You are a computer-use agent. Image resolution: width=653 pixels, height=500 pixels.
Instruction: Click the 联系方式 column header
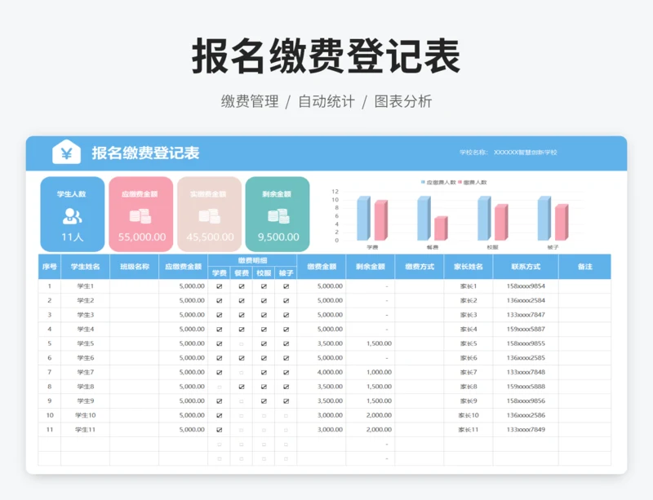pos(526,267)
